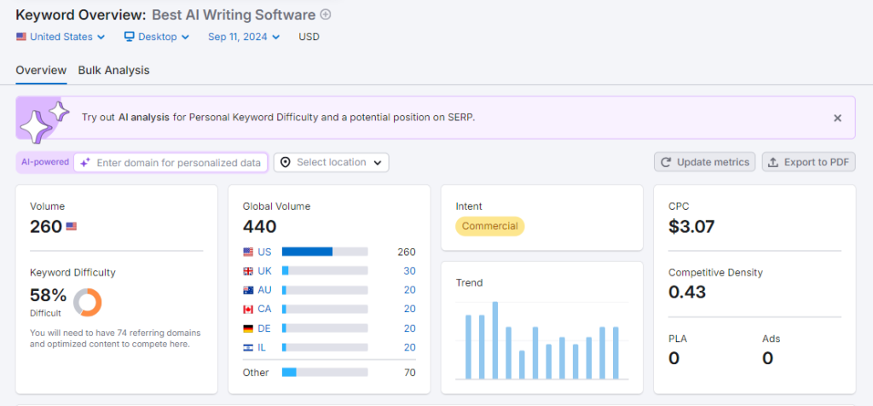The height and width of the screenshot is (406, 873).
Task: Click the location pin icon
Action: (x=286, y=163)
